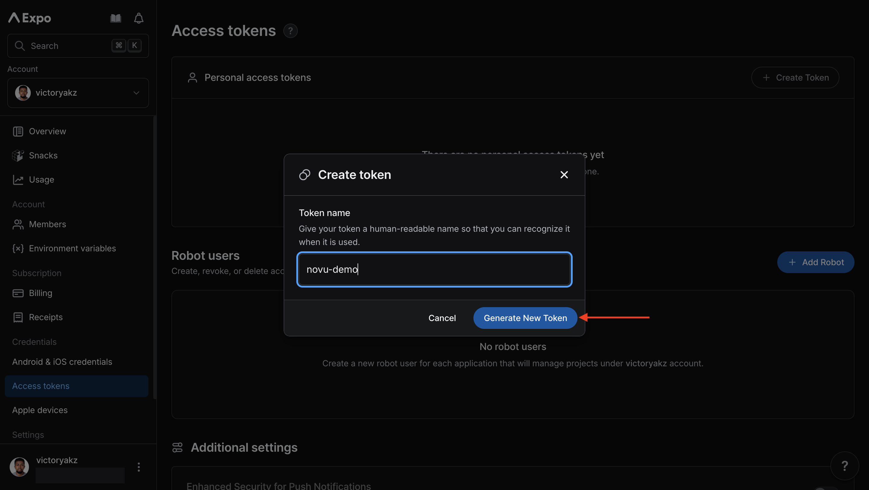Screen dimensions: 869x490
Task: Open the help bubble in bottom corner
Action: point(845,466)
